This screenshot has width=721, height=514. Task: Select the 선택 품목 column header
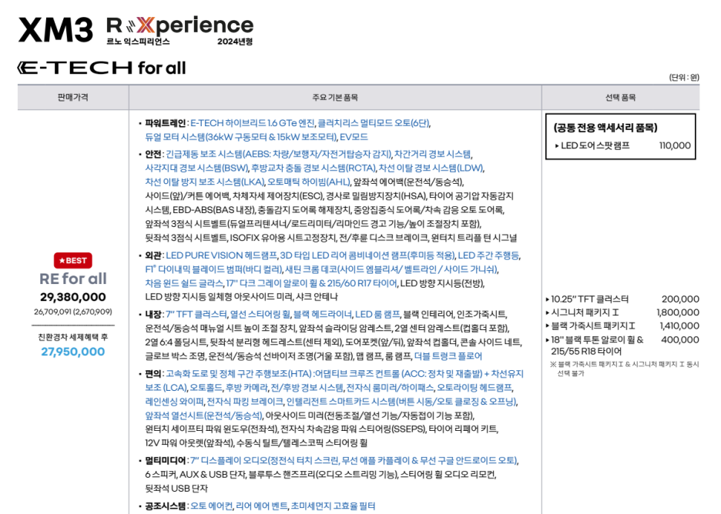[x=620, y=98]
